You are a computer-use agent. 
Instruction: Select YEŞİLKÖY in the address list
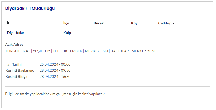41,51
